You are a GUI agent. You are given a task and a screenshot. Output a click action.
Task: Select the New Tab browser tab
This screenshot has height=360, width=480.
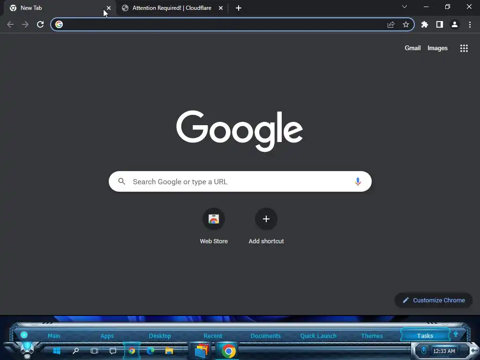coord(58,8)
